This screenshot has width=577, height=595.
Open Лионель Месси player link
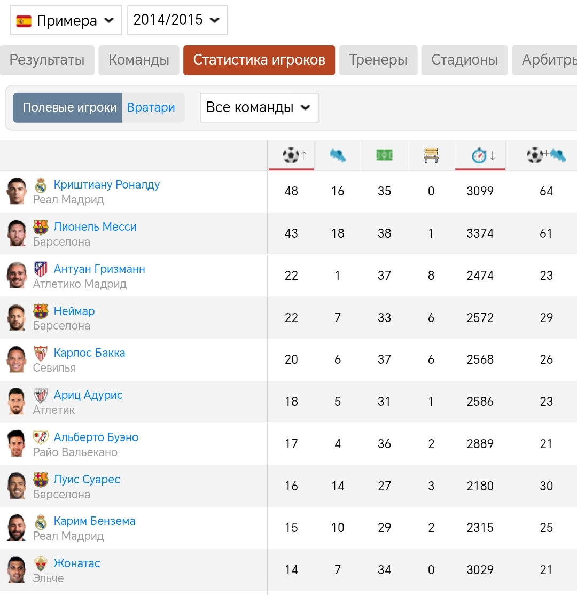coord(95,226)
